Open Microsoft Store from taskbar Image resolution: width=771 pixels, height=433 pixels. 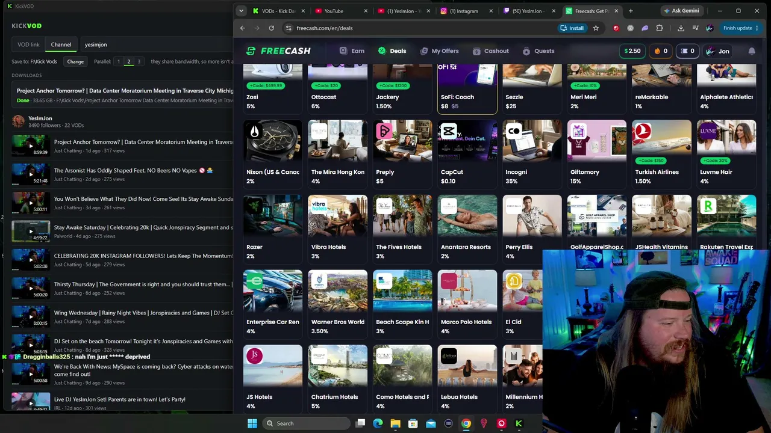413,423
